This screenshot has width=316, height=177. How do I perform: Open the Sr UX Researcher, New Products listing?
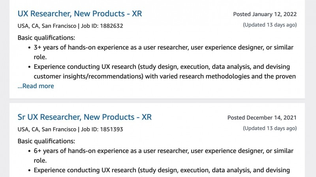[x=85, y=117]
